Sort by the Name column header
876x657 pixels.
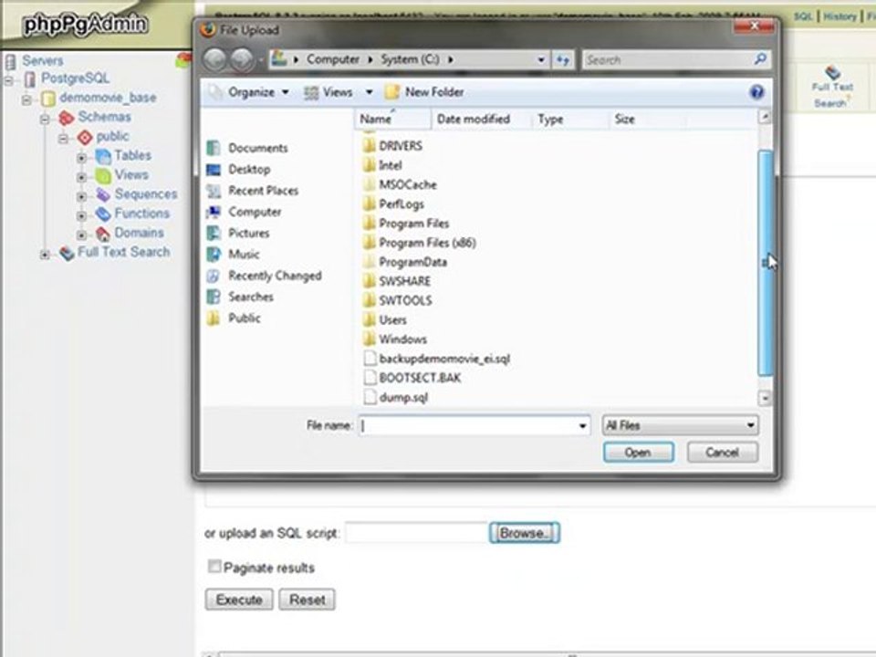[x=392, y=119]
